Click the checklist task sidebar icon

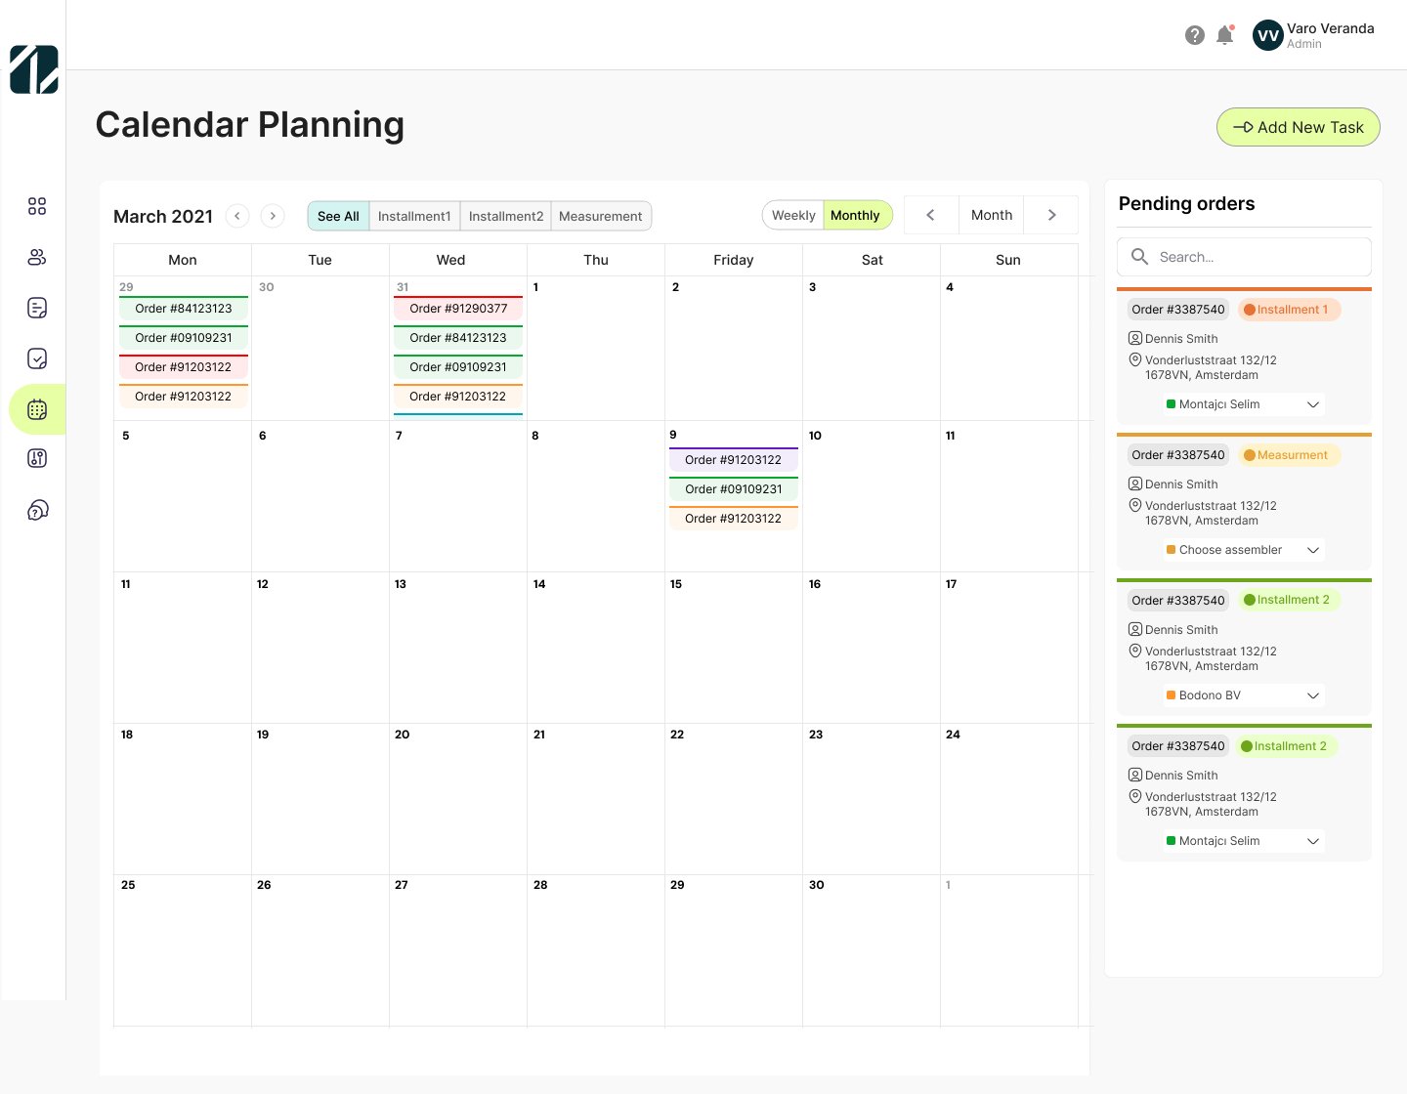click(37, 358)
